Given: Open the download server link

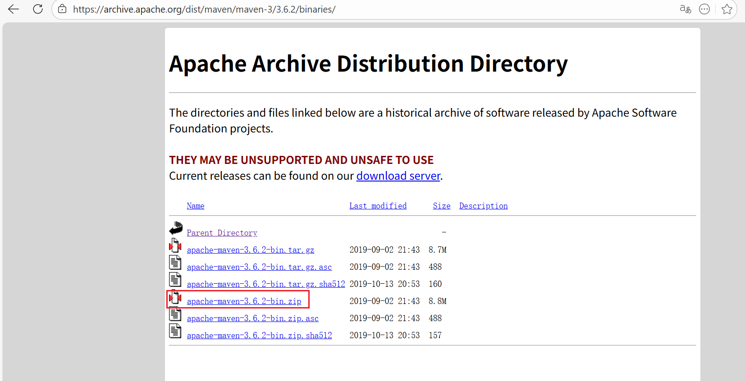Looking at the screenshot, I should [398, 176].
